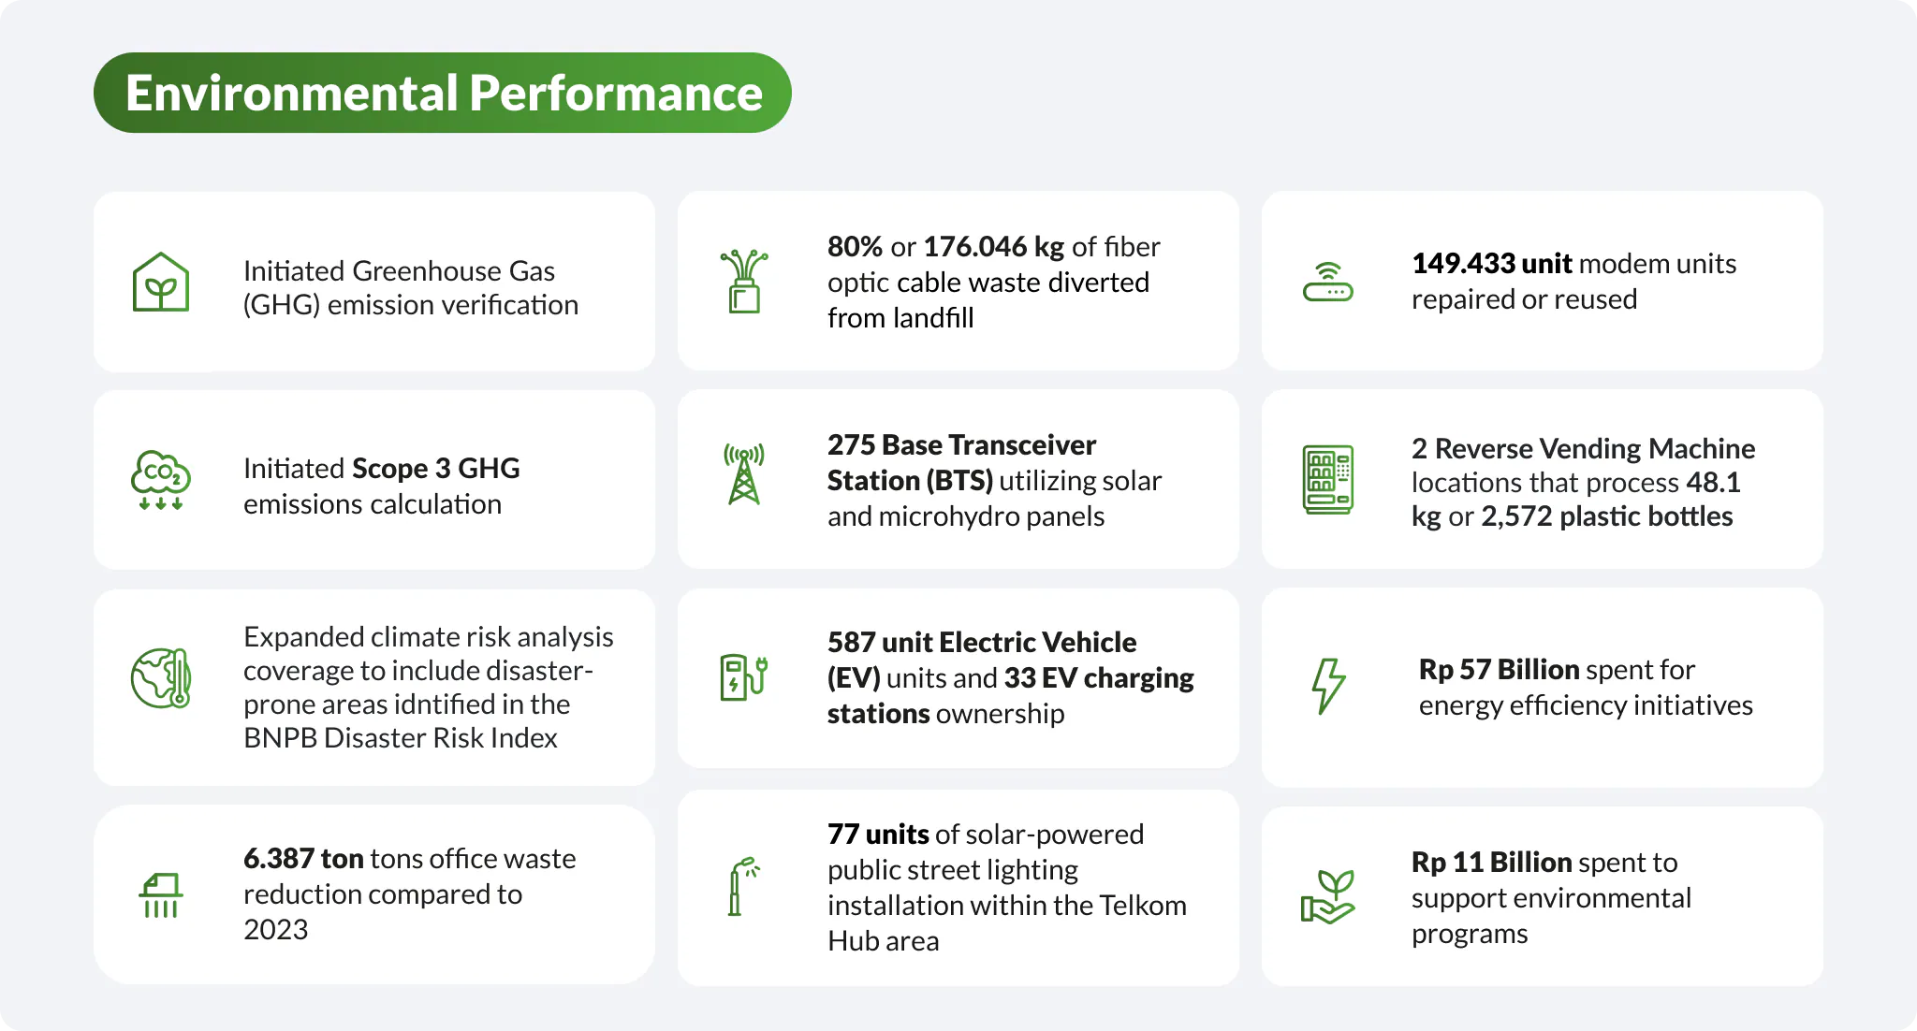Image resolution: width=1917 pixels, height=1031 pixels.
Task: Click the globe with thermometer icon
Action: click(x=161, y=678)
